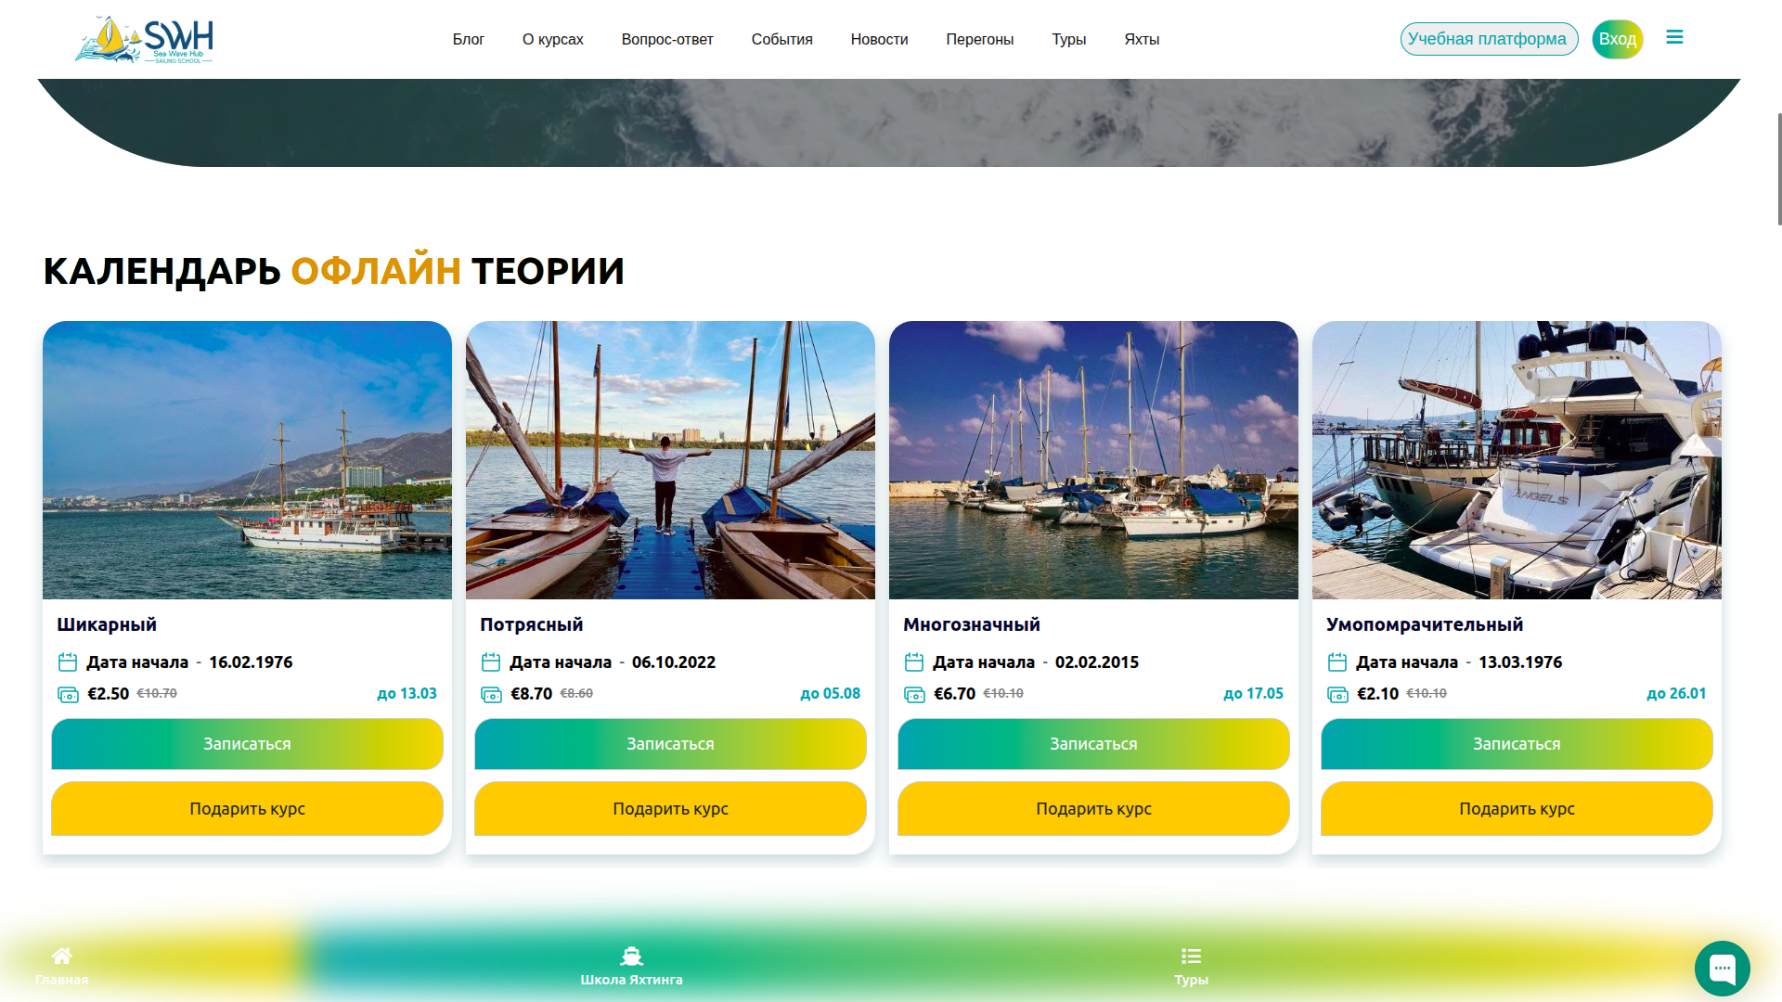Image resolution: width=1782 pixels, height=1002 pixels.
Task: Click calendar icon on Умопомрачительный card
Action: [1337, 662]
